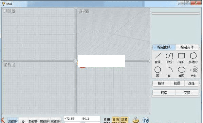Click the 前视图 viewport label
Screen dimensions: 203x123
point(10,65)
